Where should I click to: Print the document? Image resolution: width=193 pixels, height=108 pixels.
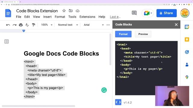tap(21, 25)
